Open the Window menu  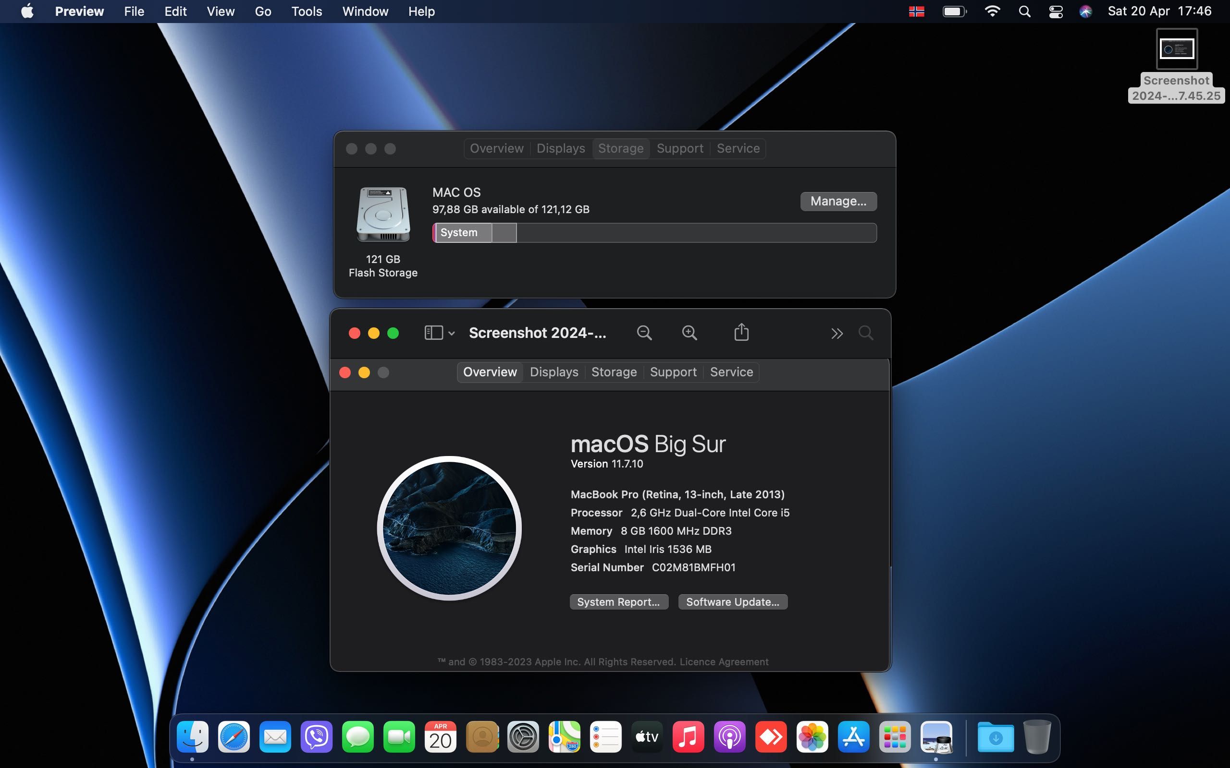[x=365, y=11]
